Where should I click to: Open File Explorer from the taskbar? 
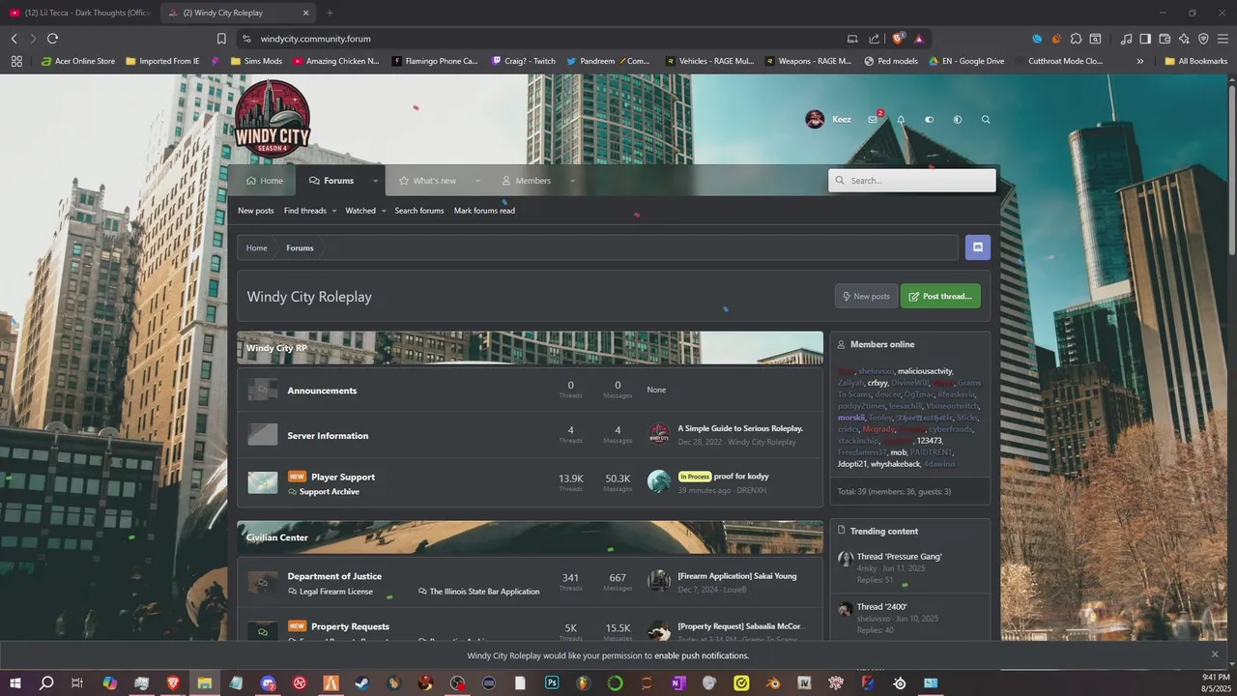tap(205, 682)
